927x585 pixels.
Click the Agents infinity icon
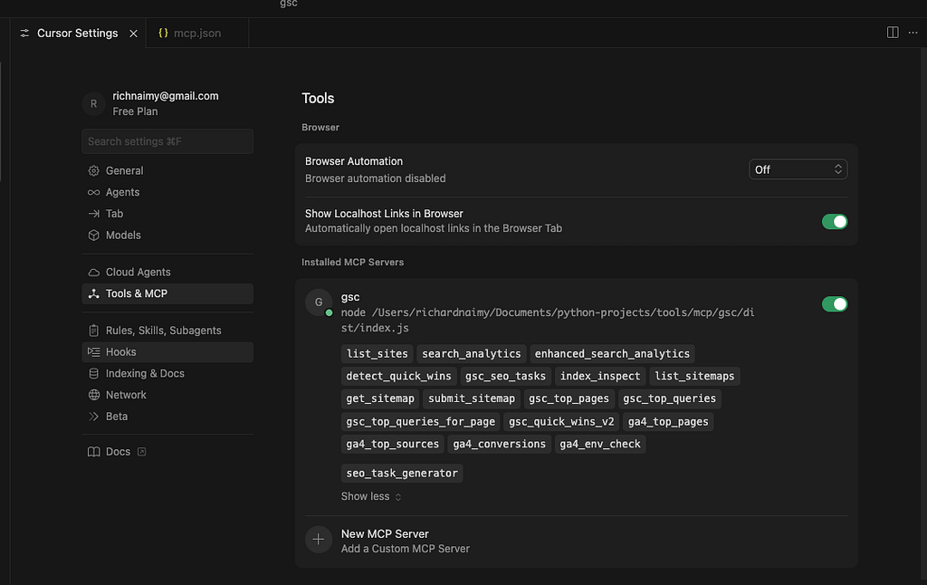pos(93,192)
